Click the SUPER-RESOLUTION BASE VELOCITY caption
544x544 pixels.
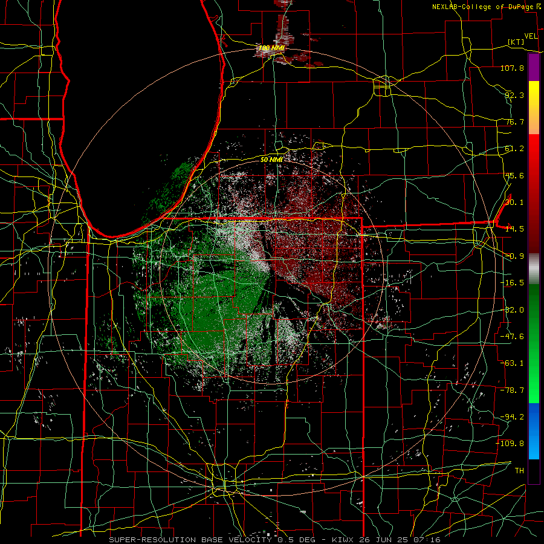click(x=189, y=540)
